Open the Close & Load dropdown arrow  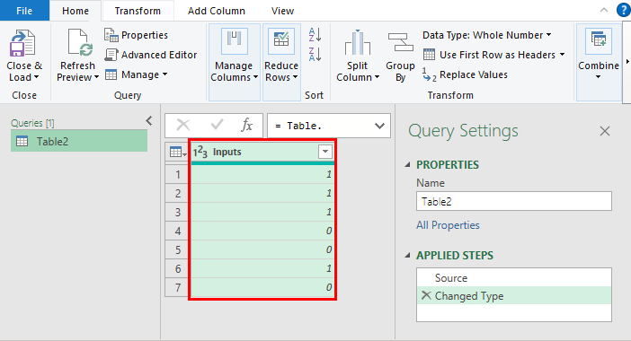[x=36, y=77]
